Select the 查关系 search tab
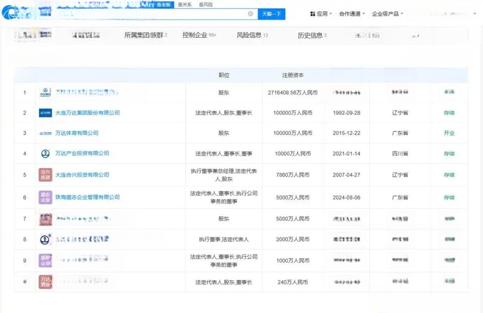This screenshot has width=483, height=313. coord(185,5)
